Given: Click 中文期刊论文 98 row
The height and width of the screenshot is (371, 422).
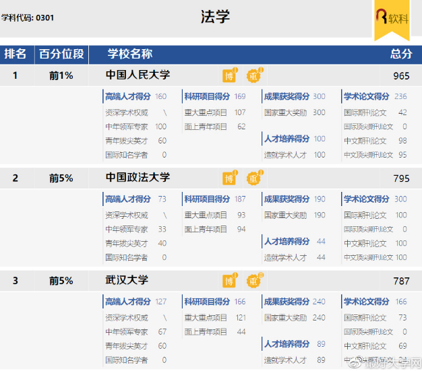Looking at the screenshot, I should pos(375,141).
